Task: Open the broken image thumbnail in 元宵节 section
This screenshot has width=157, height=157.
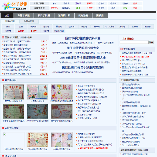Action: click(14, 140)
